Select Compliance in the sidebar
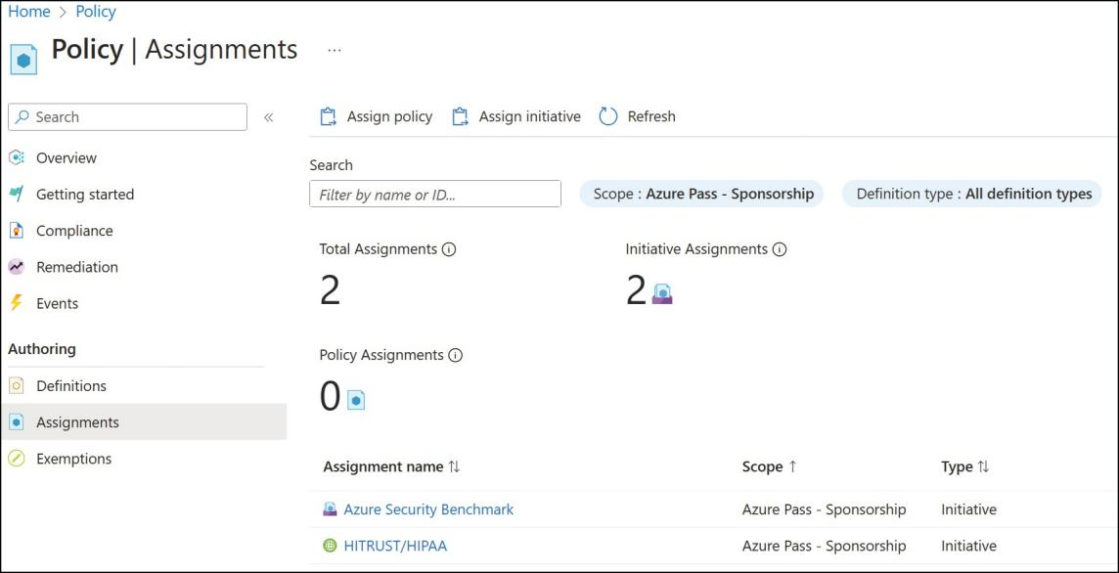The width and height of the screenshot is (1119, 573). (74, 231)
